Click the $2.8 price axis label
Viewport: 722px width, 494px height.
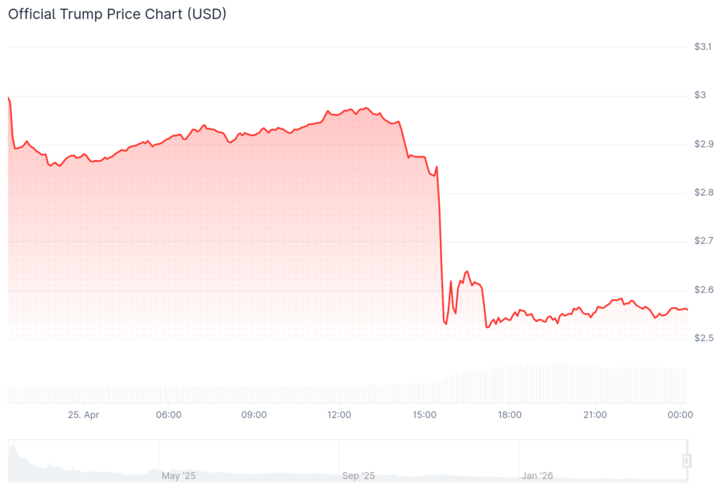pyautogui.click(x=704, y=192)
